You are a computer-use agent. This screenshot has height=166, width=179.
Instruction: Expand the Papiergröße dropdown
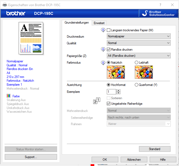click(139, 56)
